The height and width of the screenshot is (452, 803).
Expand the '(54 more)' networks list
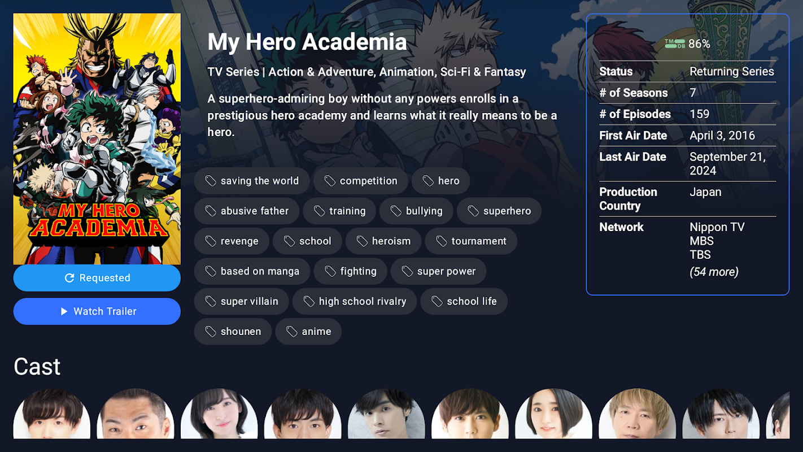pyautogui.click(x=714, y=272)
